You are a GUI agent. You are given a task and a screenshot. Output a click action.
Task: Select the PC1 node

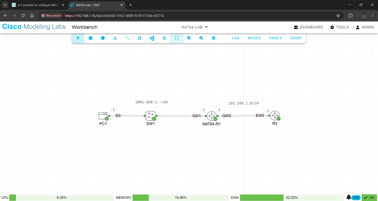[103, 116]
